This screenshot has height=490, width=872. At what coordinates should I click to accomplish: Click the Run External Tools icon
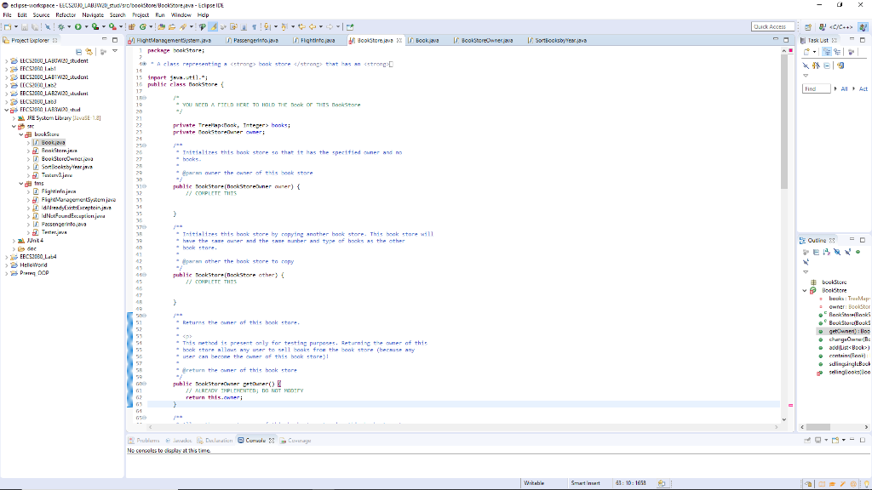click(113, 26)
